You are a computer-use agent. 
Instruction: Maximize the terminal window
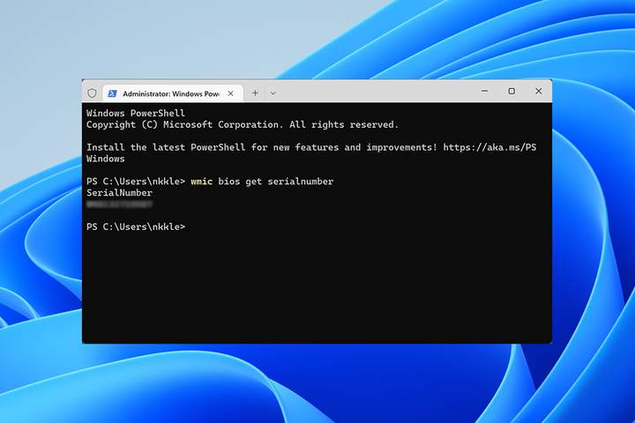pos(512,91)
